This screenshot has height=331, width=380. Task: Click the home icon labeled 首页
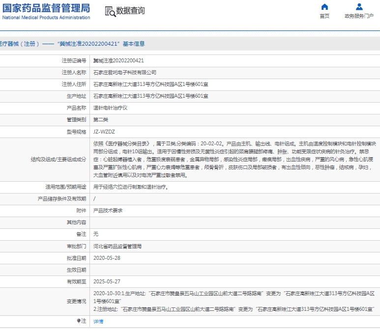click(324, 6)
